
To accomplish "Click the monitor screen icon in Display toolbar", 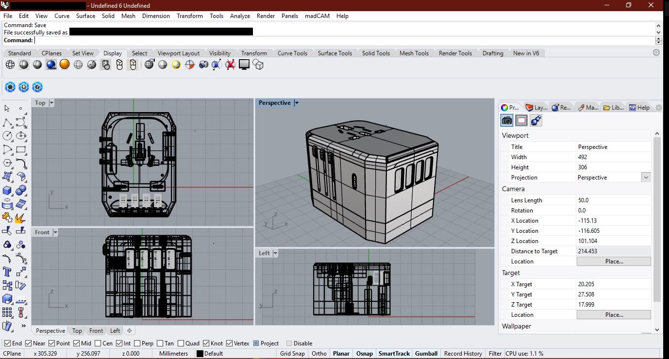I will [x=244, y=65].
